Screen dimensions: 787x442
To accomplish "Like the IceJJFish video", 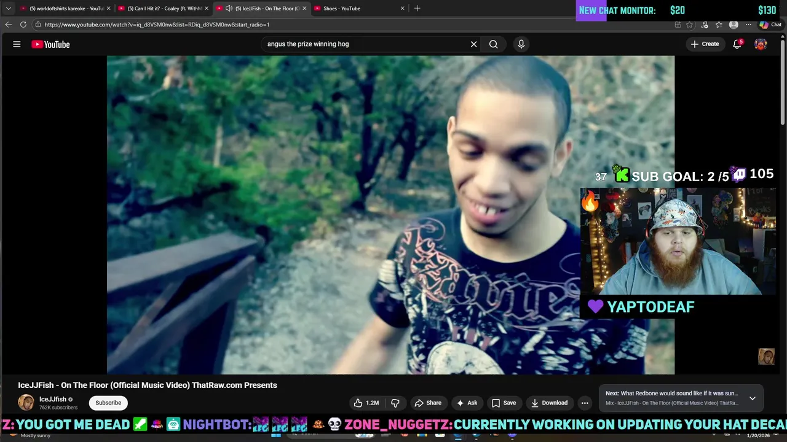I will 366,403.
